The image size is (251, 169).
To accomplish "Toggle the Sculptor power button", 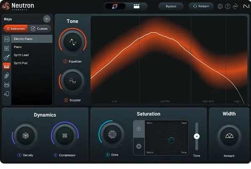I will click(65, 100).
